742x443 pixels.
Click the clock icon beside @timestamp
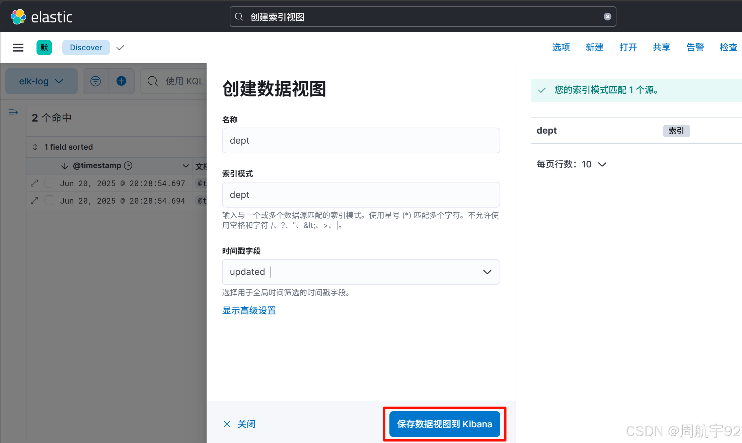pos(128,165)
